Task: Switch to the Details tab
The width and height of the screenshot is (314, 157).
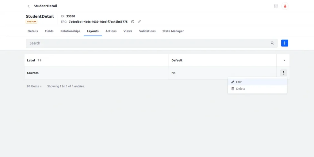Action: click(x=33, y=31)
